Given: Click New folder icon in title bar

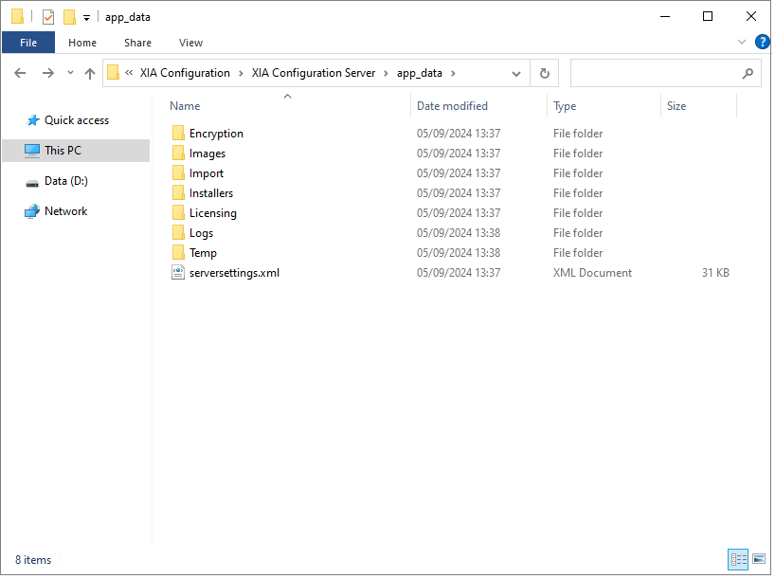Looking at the screenshot, I should pyautogui.click(x=70, y=17).
